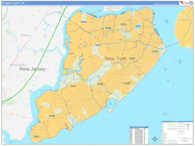Select ZIP code label 10302
Screen dimensions: 195x146
point(108,28)
